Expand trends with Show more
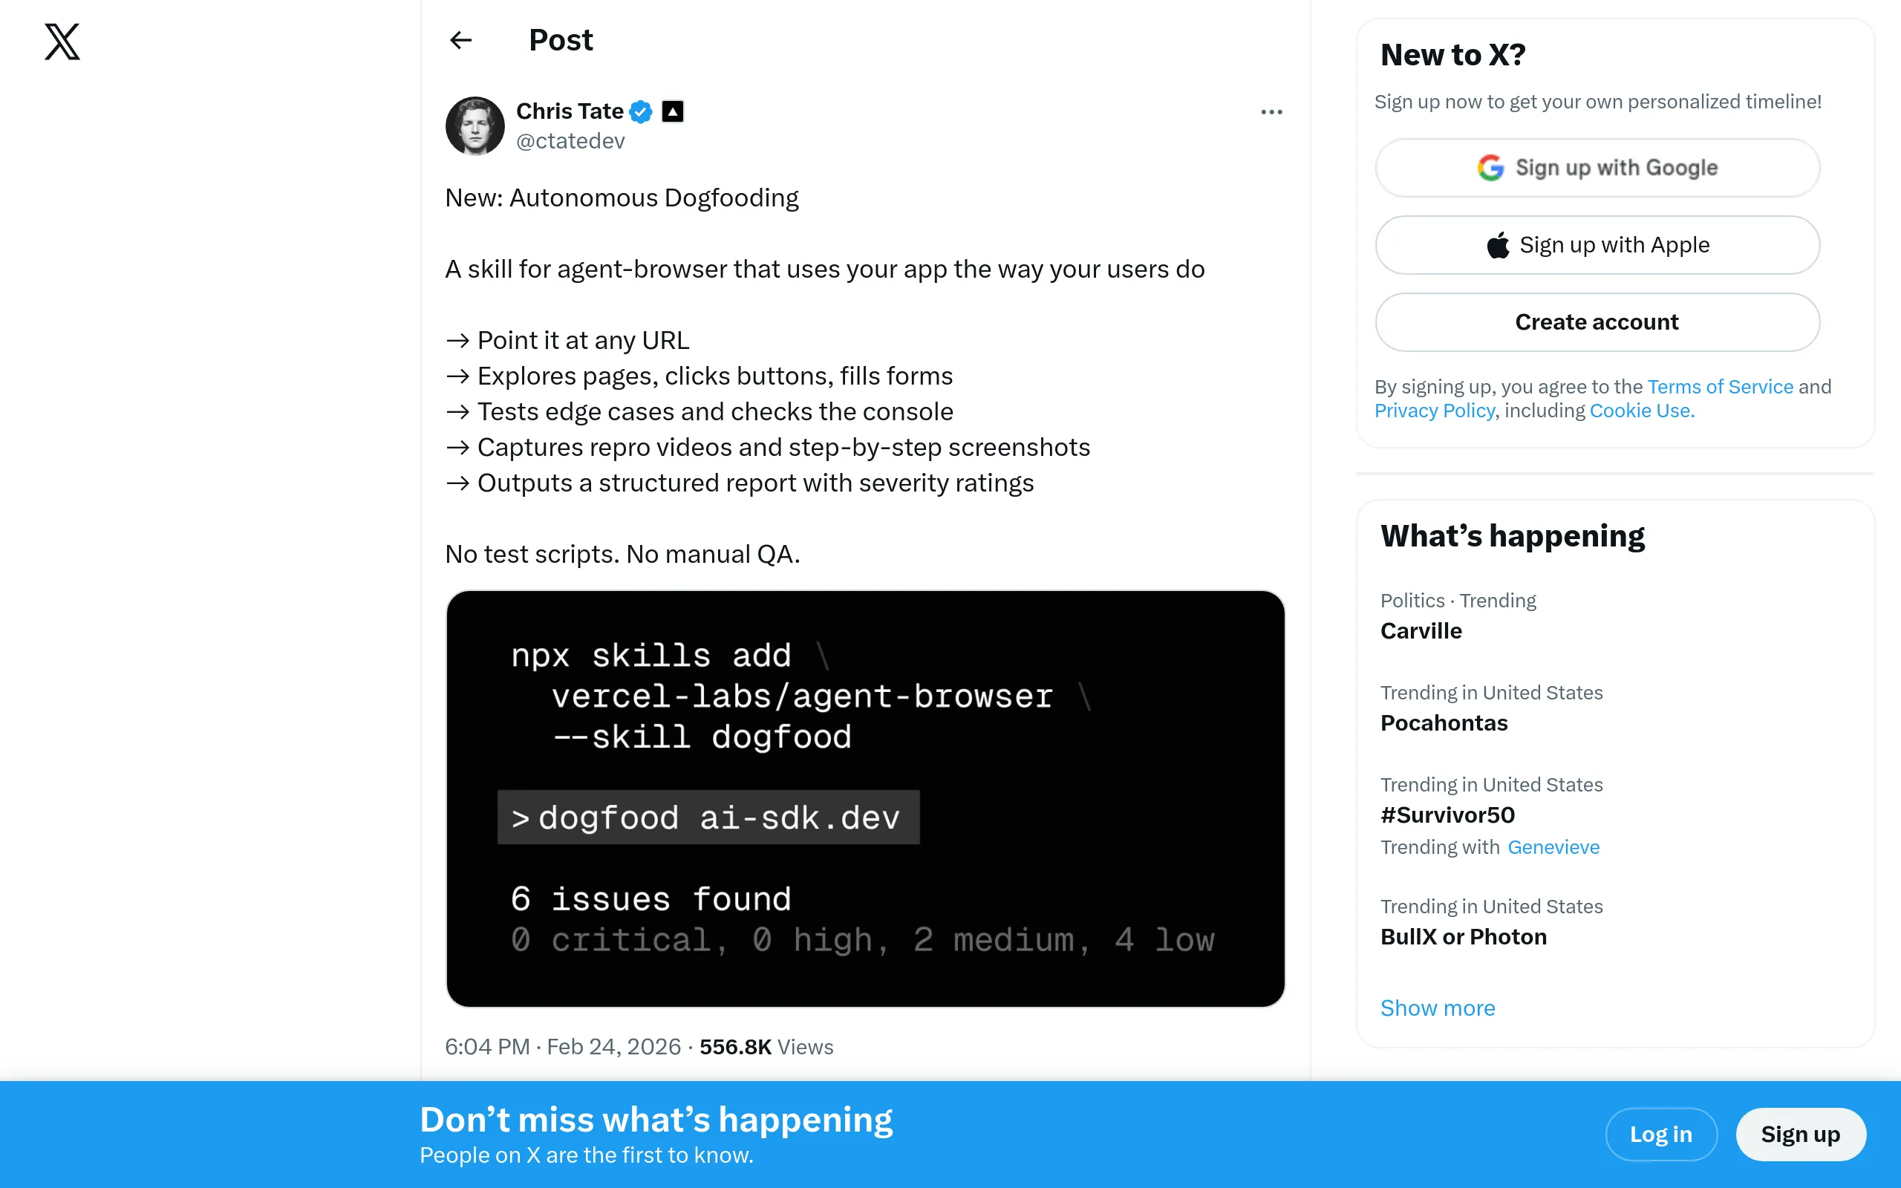The width and height of the screenshot is (1901, 1188). point(1438,1008)
